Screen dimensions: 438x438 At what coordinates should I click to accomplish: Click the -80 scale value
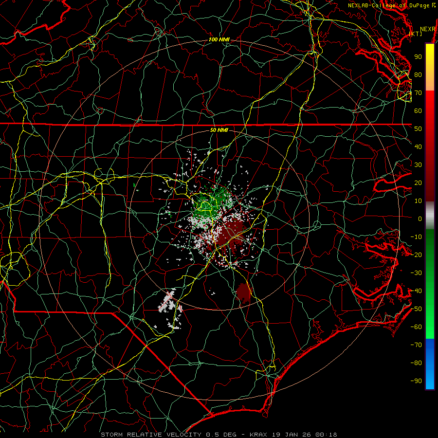click(416, 363)
